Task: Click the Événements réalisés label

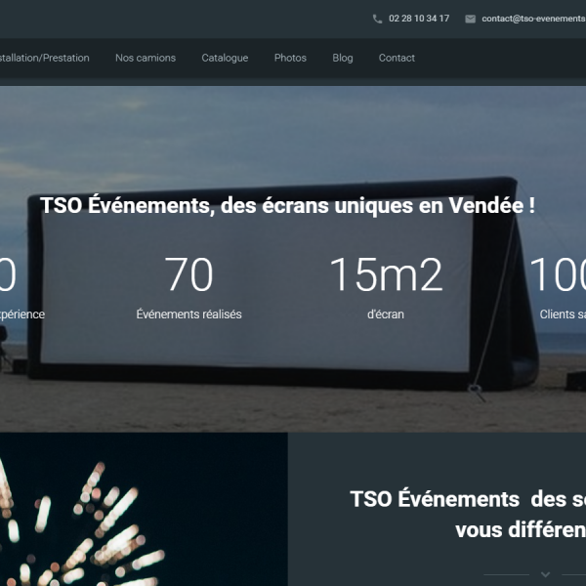Action: coord(188,314)
